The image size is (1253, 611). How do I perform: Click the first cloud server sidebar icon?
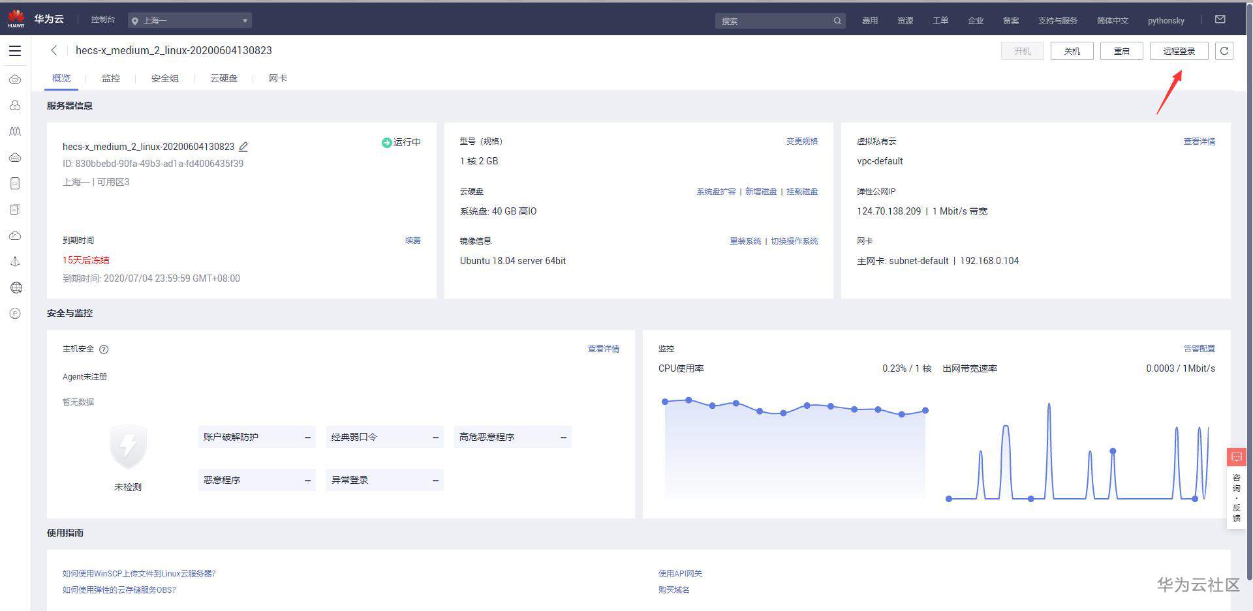pyautogui.click(x=15, y=80)
